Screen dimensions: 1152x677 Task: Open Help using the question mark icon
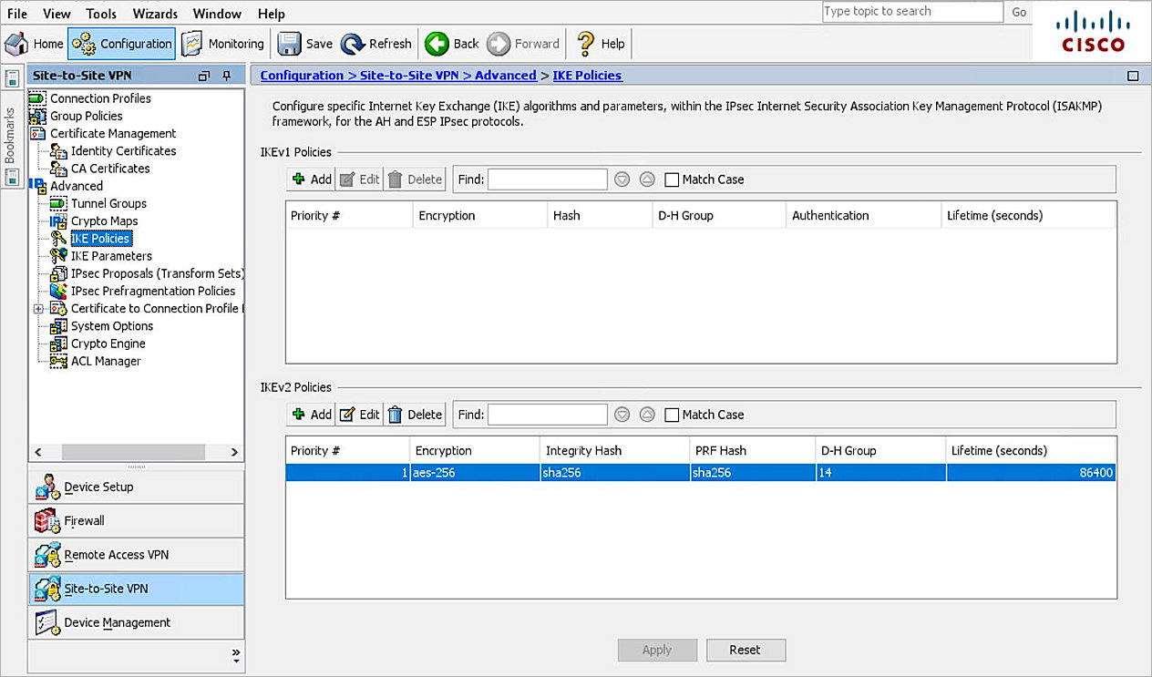click(586, 44)
